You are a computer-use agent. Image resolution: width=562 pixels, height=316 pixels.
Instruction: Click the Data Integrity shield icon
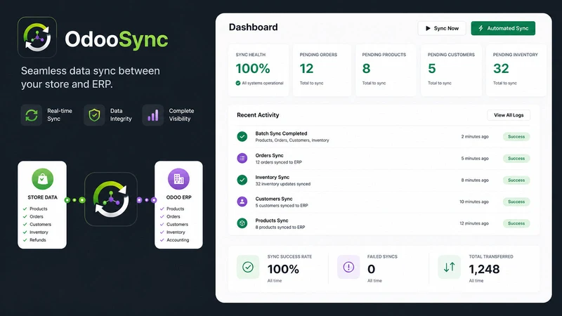click(x=94, y=115)
